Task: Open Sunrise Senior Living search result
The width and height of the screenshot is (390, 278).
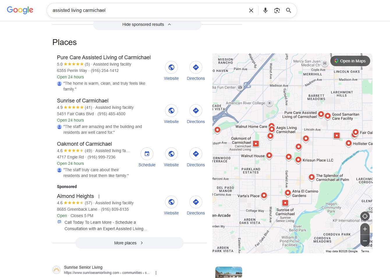Action: pyautogui.click(x=83, y=267)
